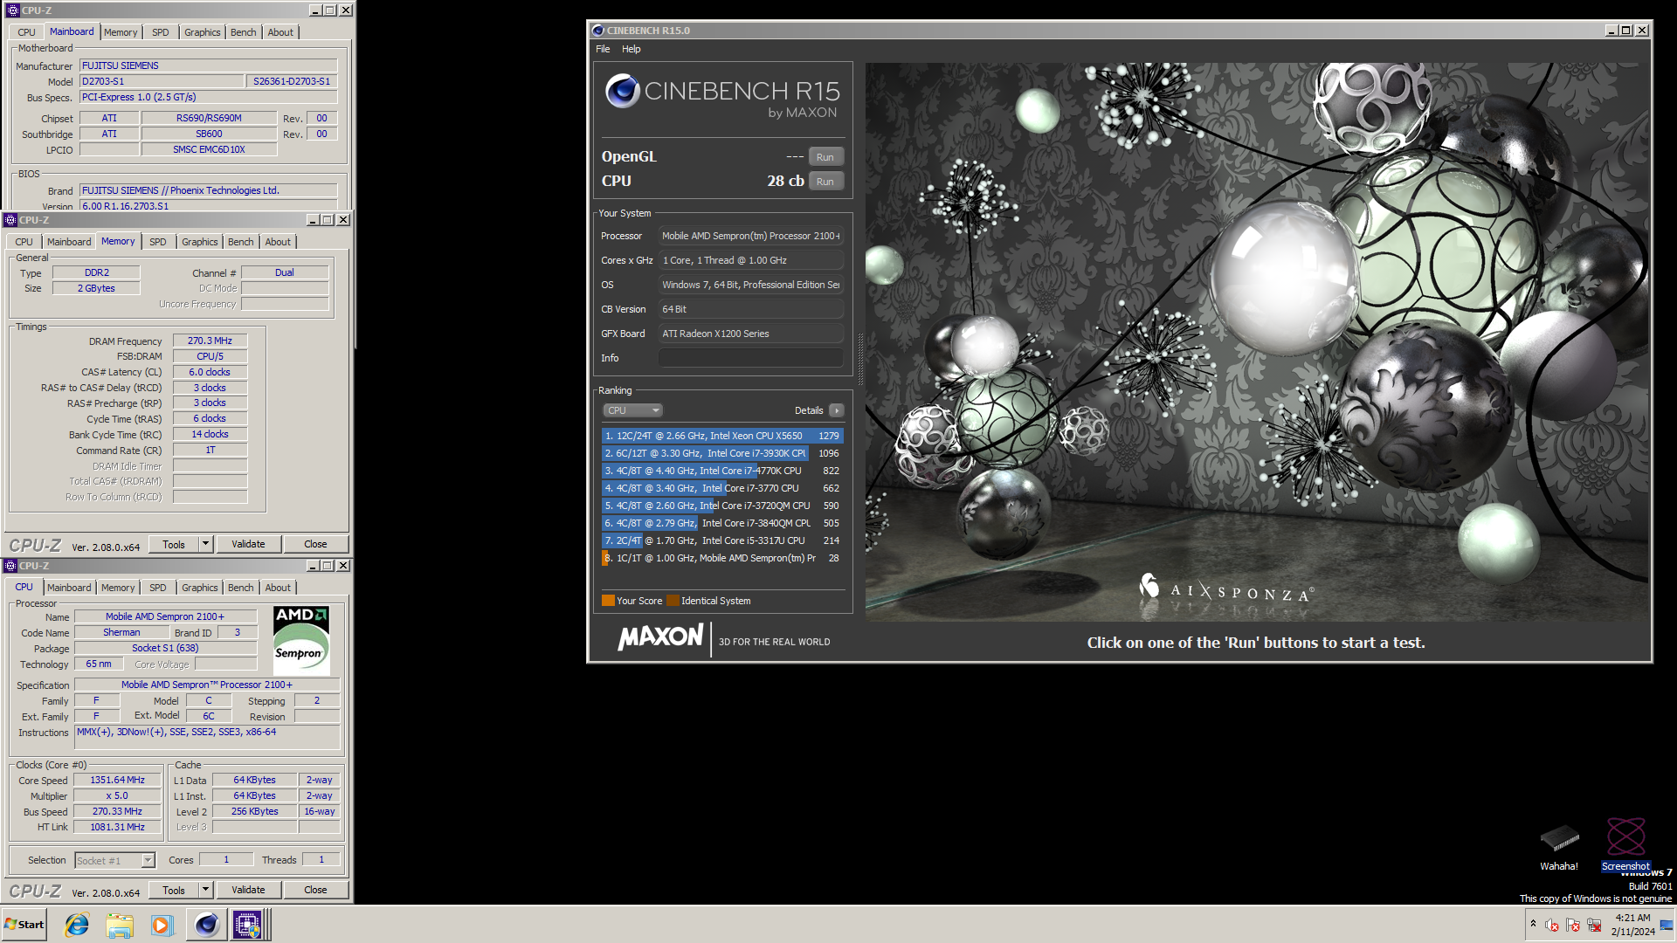
Task: Open Internet Explorer from the taskbar
Action: click(x=77, y=925)
